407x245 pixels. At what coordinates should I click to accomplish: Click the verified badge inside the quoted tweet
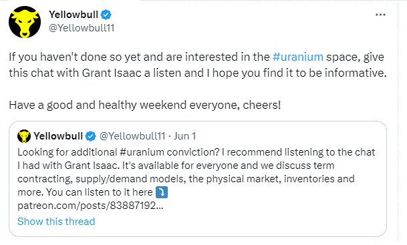pyautogui.click(x=91, y=136)
